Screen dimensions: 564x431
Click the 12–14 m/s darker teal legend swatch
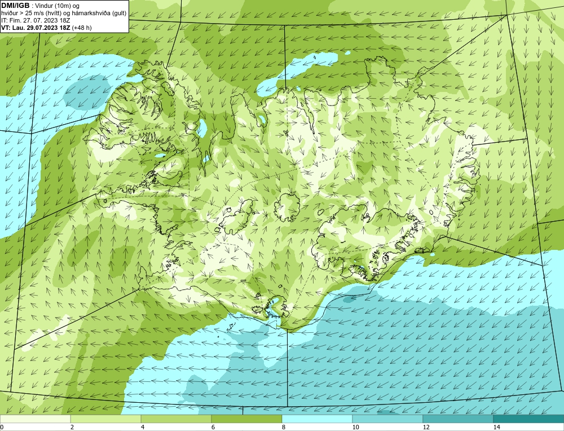[458, 419]
